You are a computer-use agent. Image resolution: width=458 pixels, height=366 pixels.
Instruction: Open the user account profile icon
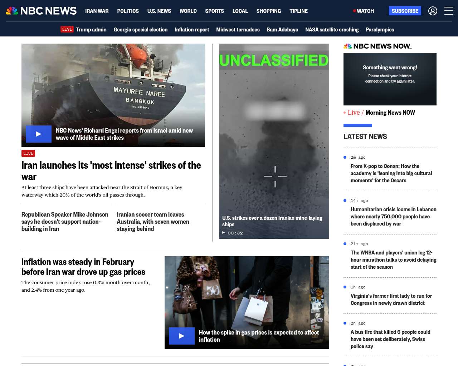(x=433, y=11)
